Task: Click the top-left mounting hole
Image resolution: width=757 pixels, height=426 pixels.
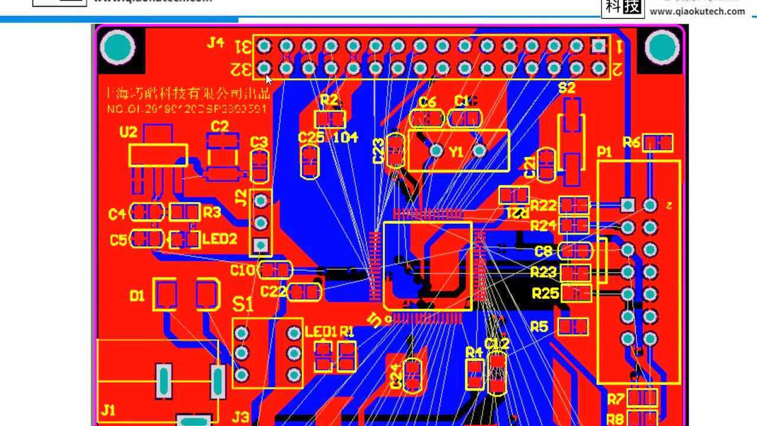Action: (118, 47)
